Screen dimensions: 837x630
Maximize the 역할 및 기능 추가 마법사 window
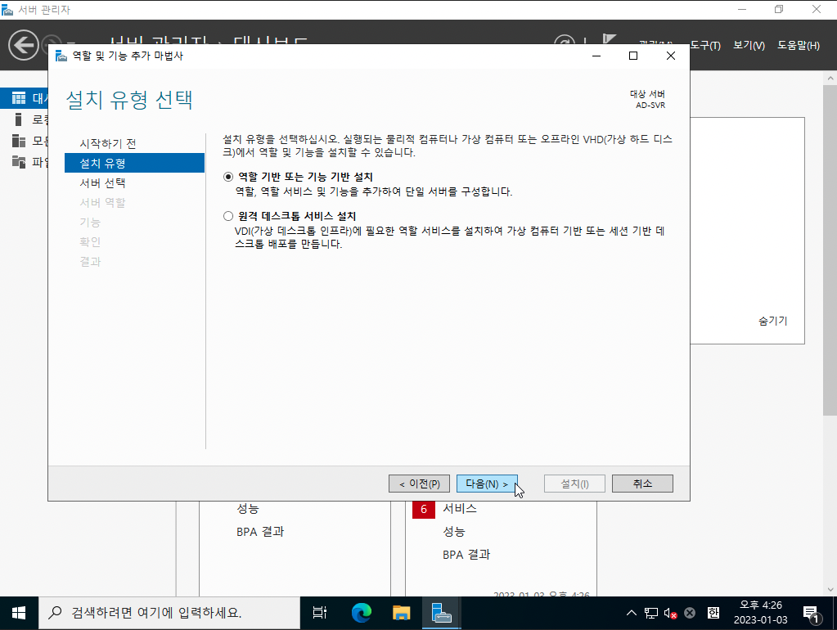point(633,56)
